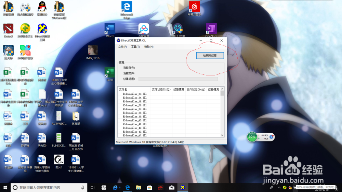Viewport: 342px width, 192px height.
Task: Select d3dcompiler_43.dll in the file list
Action: pyautogui.click(x=134, y=132)
